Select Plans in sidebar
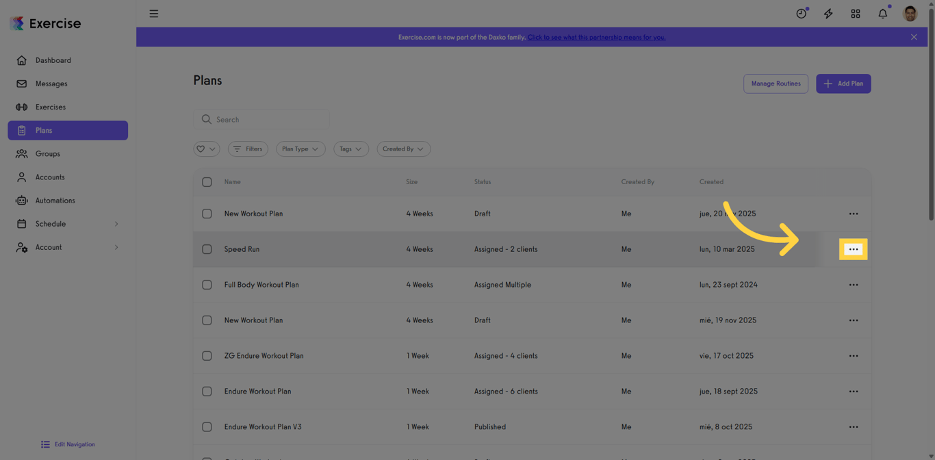Viewport: 935px width, 460px height. point(68,130)
